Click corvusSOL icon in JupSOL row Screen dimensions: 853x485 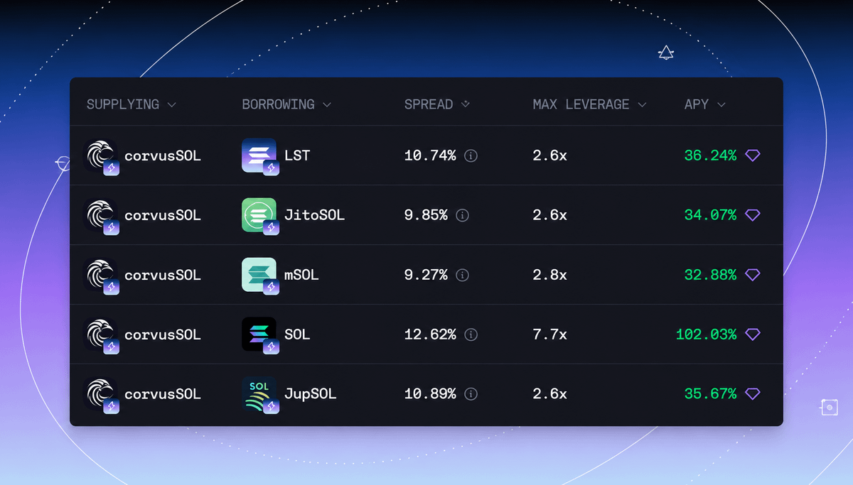[x=102, y=395]
